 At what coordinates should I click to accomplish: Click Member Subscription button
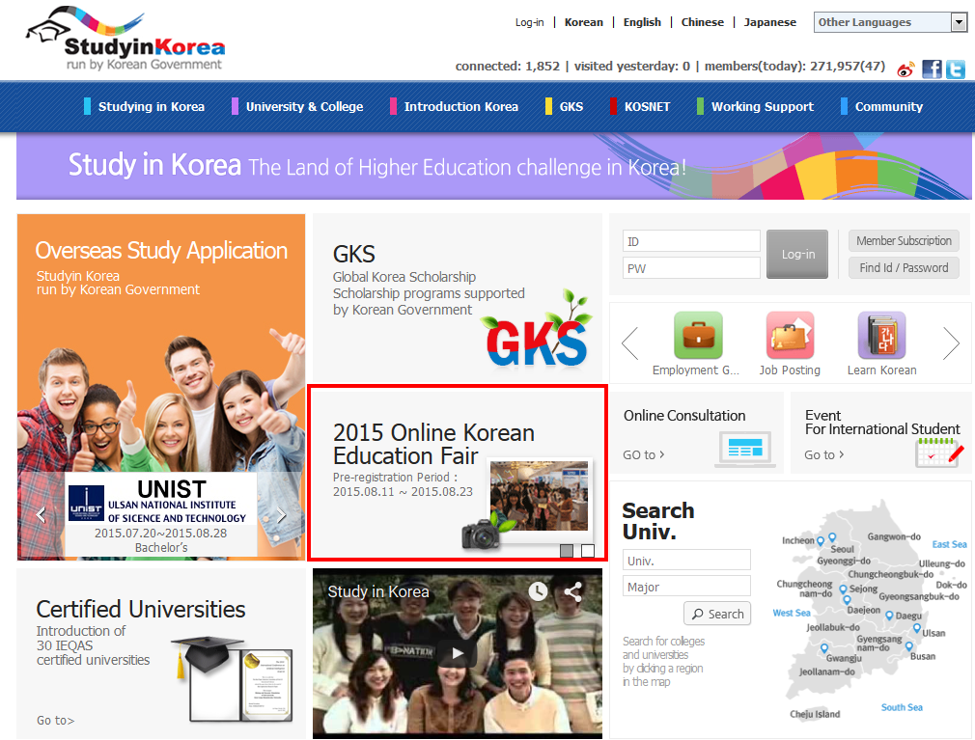(x=904, y=240)
